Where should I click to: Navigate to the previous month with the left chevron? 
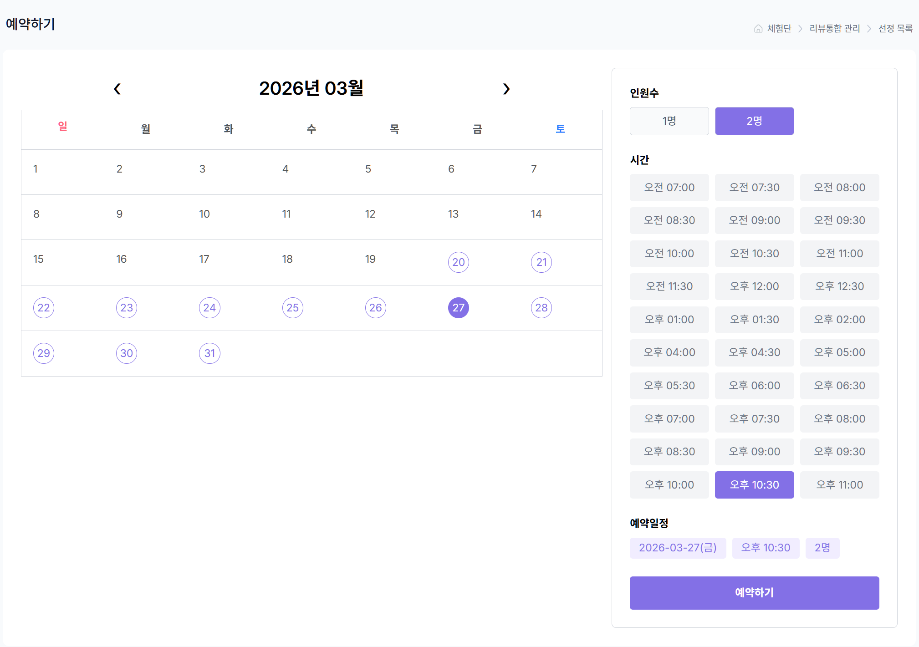click(117, 89)
